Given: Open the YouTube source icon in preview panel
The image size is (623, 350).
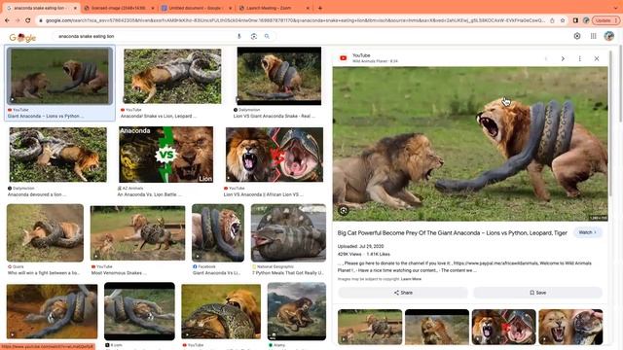Looking at the screenshot, I should click(x=344, y=58).
